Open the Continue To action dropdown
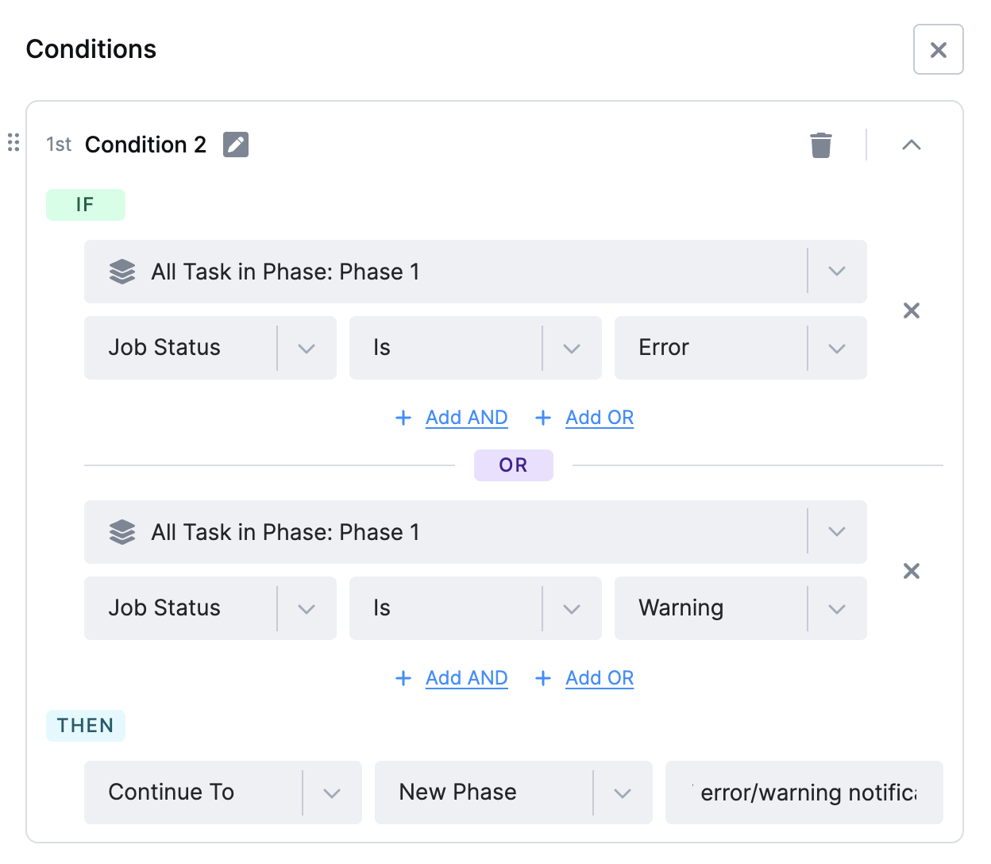 point(223,793)
